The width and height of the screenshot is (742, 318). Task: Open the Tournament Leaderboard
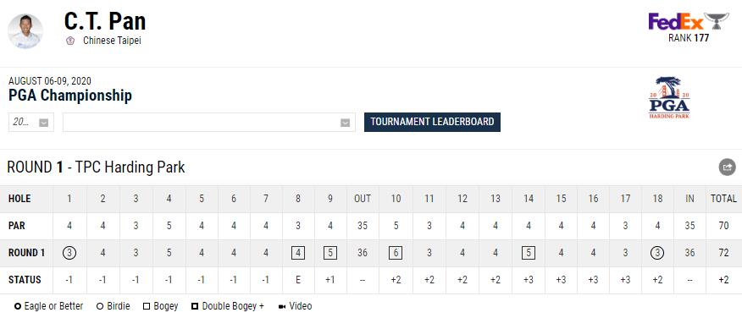[x=432, y=122]
